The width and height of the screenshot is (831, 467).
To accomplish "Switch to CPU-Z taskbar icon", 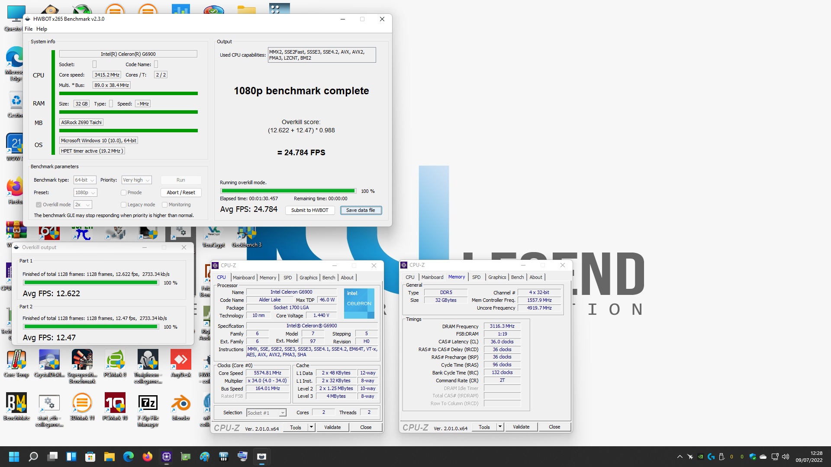I will [x=167, y=457].
